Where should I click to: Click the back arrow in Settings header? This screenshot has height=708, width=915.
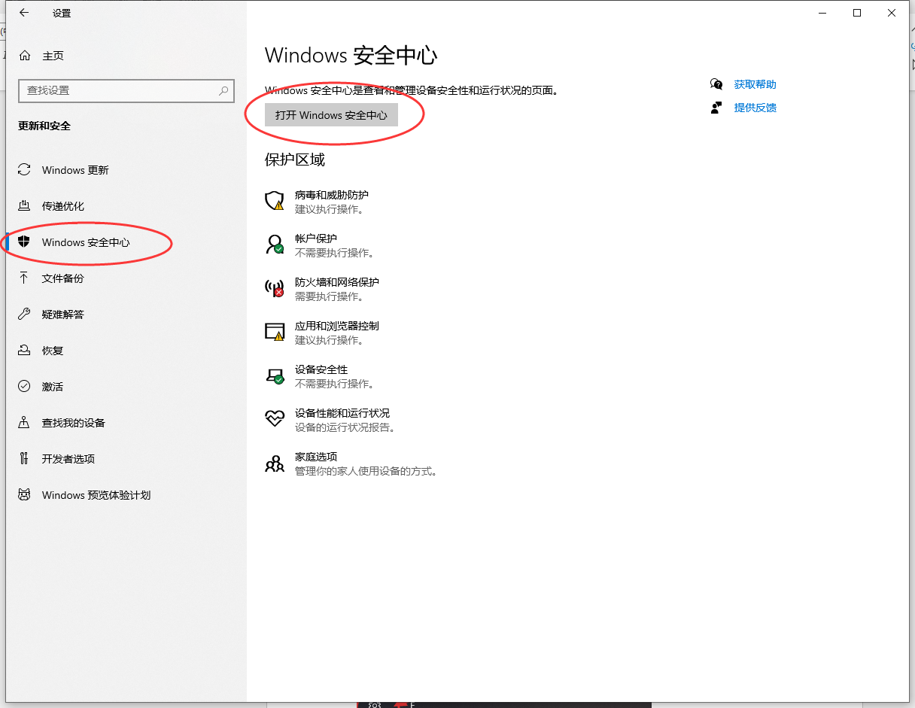[24, 13]
